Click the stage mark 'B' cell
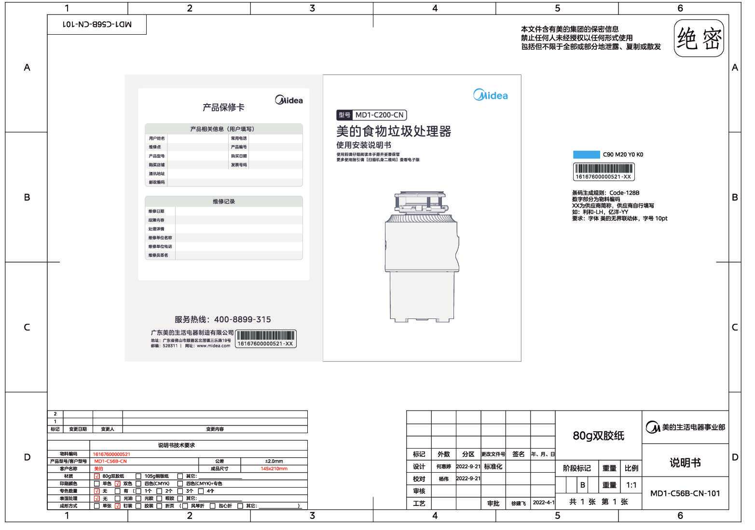 coord(582,485)
